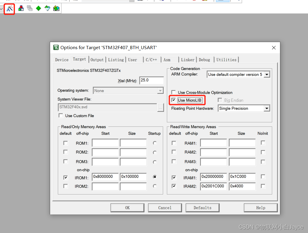Confirm with the OK button
The image size is (308, 233).
point(127,208)
